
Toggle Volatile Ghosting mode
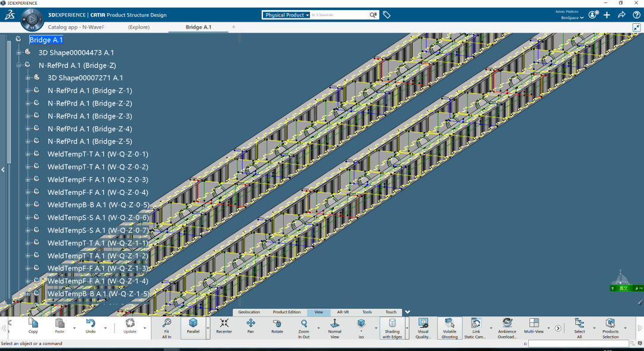450,325
